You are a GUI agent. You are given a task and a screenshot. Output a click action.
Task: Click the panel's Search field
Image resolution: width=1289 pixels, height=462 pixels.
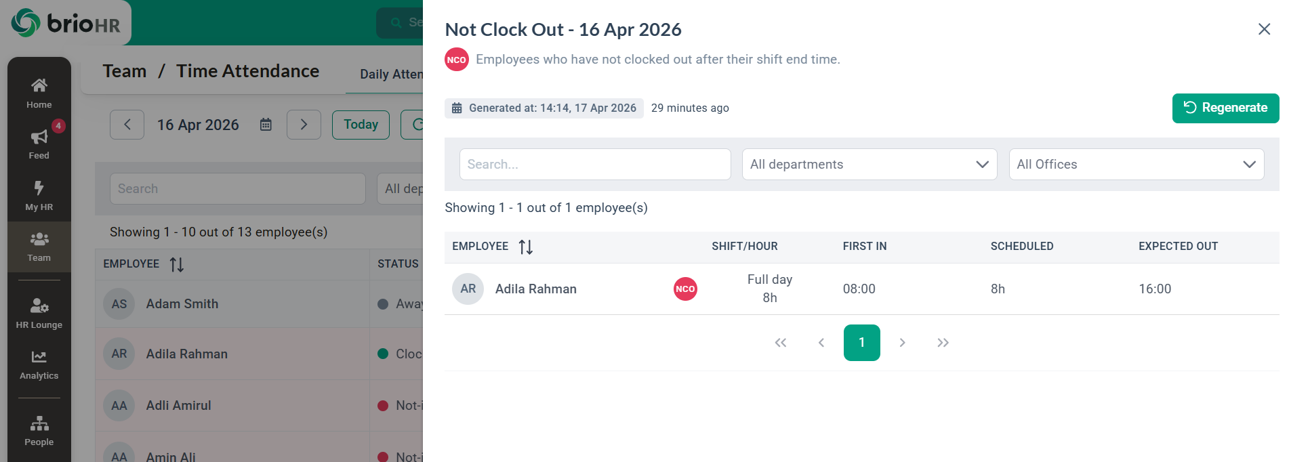point(594,165)
